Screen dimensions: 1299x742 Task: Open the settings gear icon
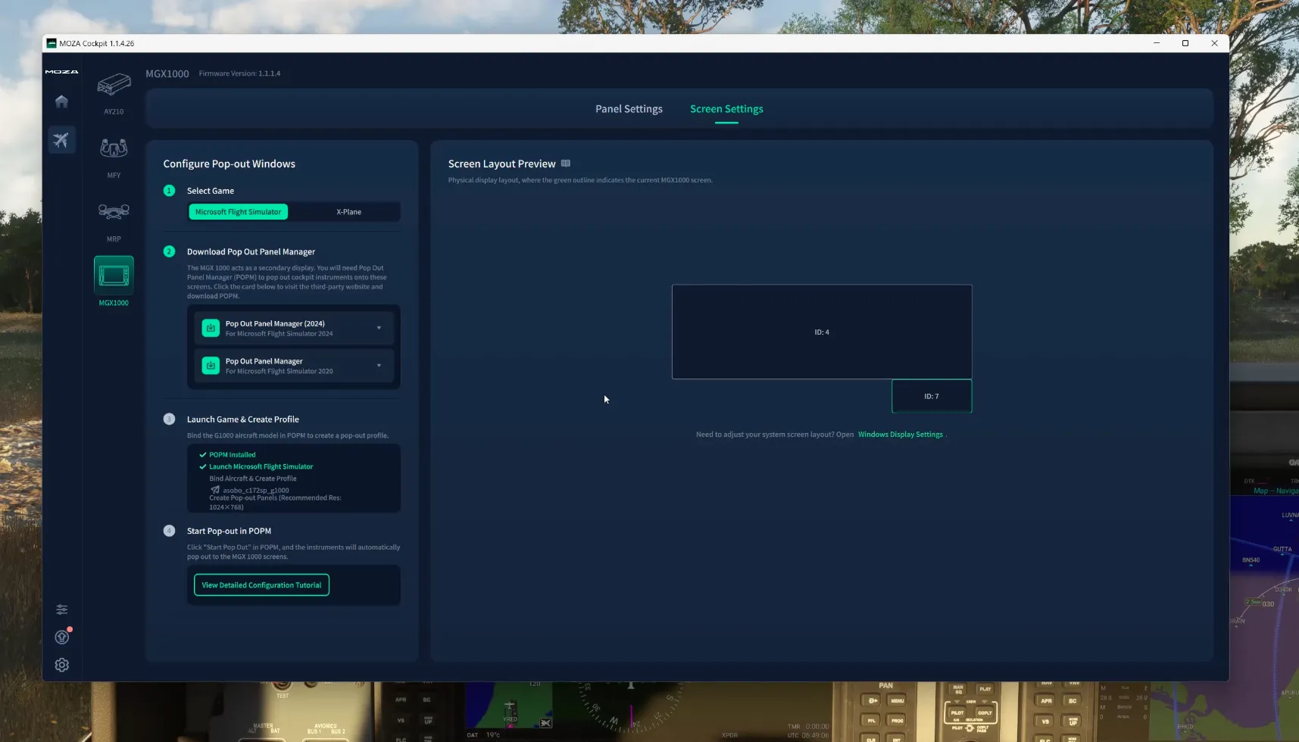pyautogui.click(x=62, y=665)
